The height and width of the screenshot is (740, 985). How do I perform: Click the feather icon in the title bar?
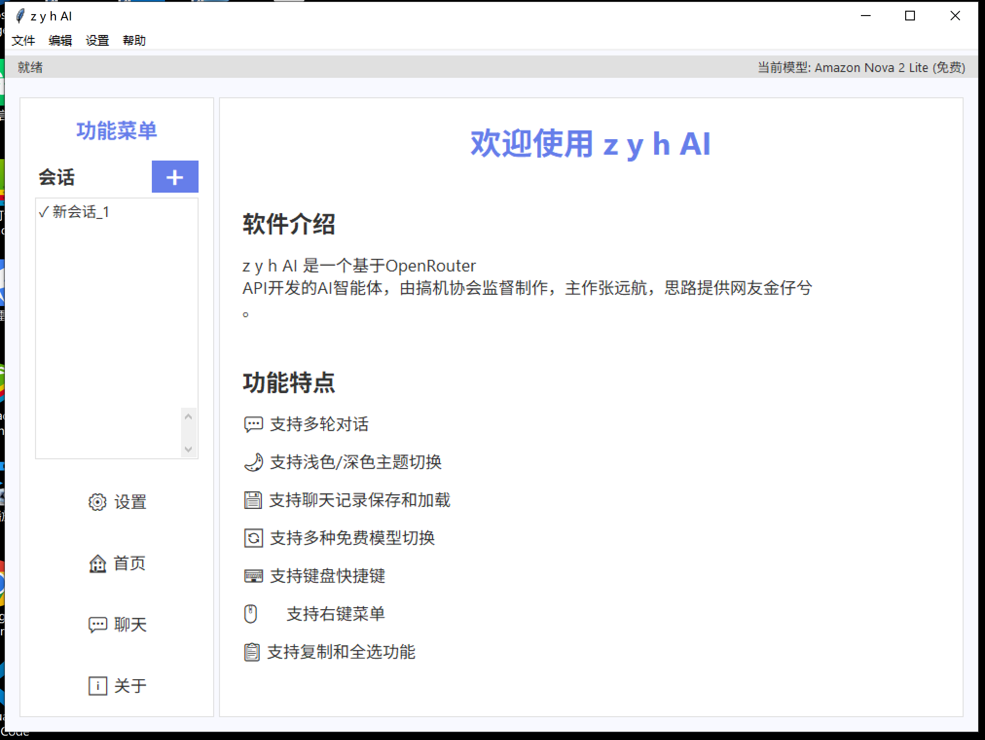[x=20, y=16]
